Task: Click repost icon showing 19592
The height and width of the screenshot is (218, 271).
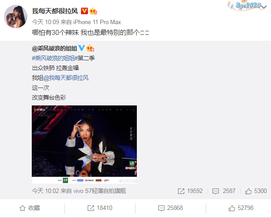Action: (x=181, y=191)
